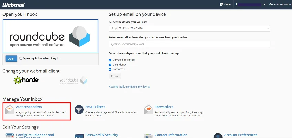
Task: Click the Password & Security icon
Action: pos(79,136)
